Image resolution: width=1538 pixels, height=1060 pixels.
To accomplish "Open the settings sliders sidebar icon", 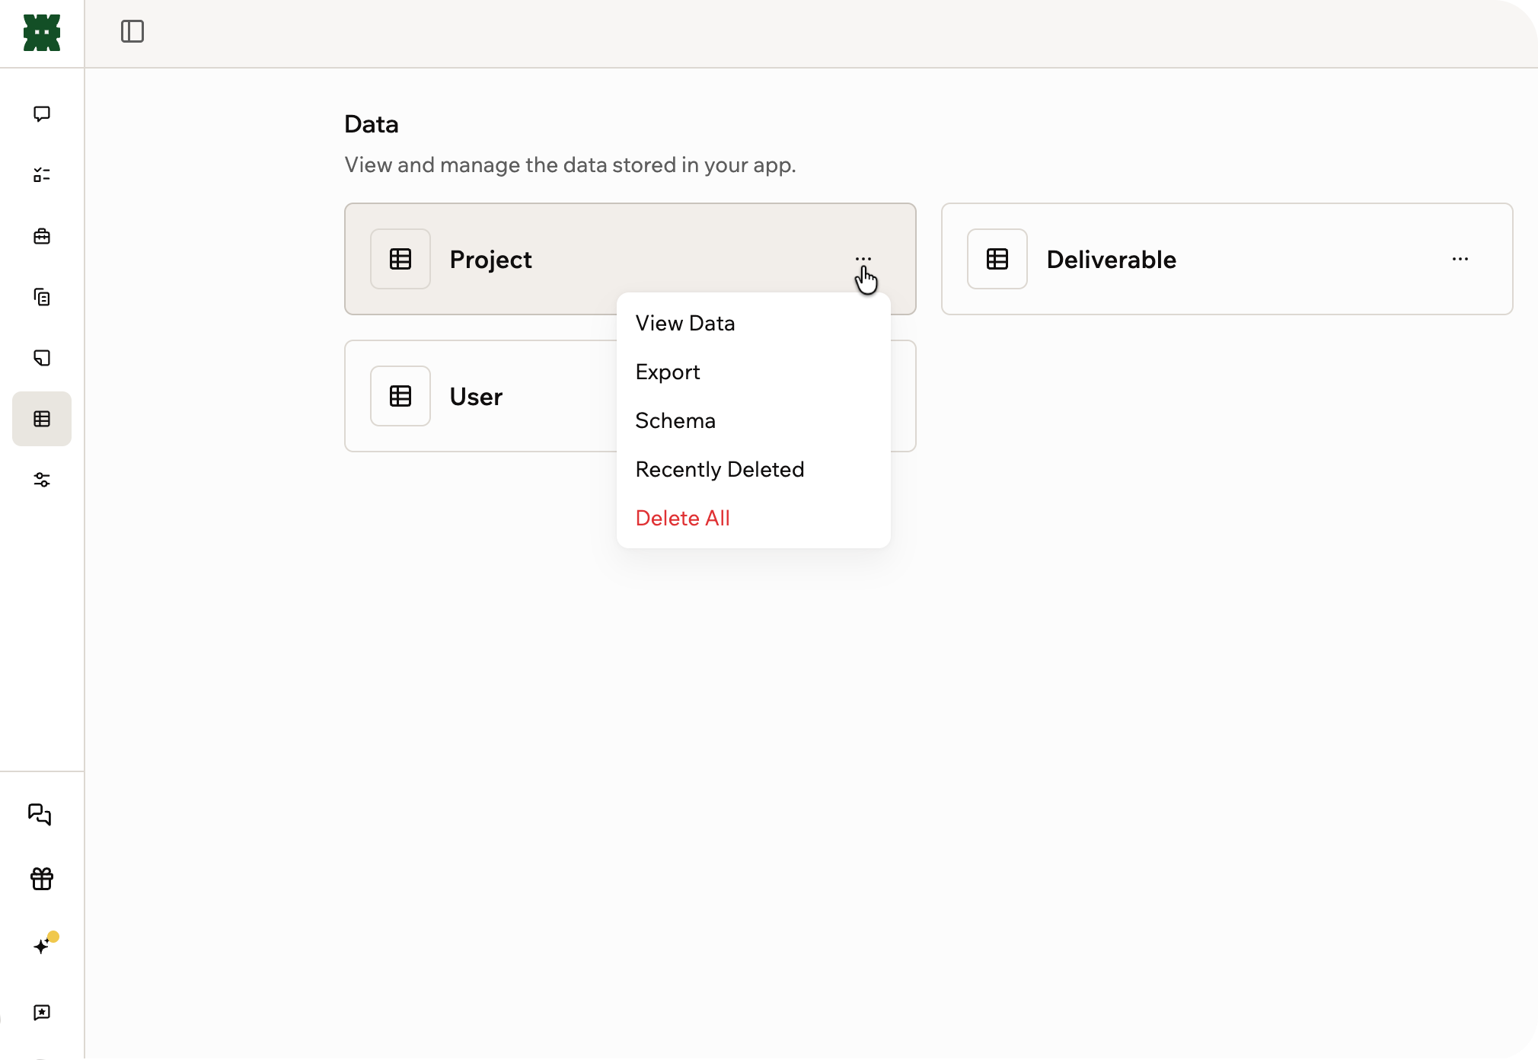I will (42, 480).
